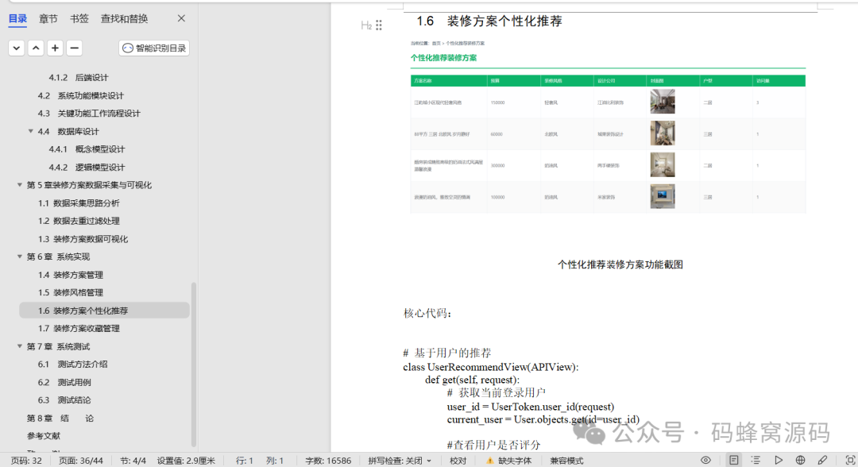858x467 pixels.
Task: Go to 4.2 系统功能模块设计 in outline
Action: pos(80,95)
